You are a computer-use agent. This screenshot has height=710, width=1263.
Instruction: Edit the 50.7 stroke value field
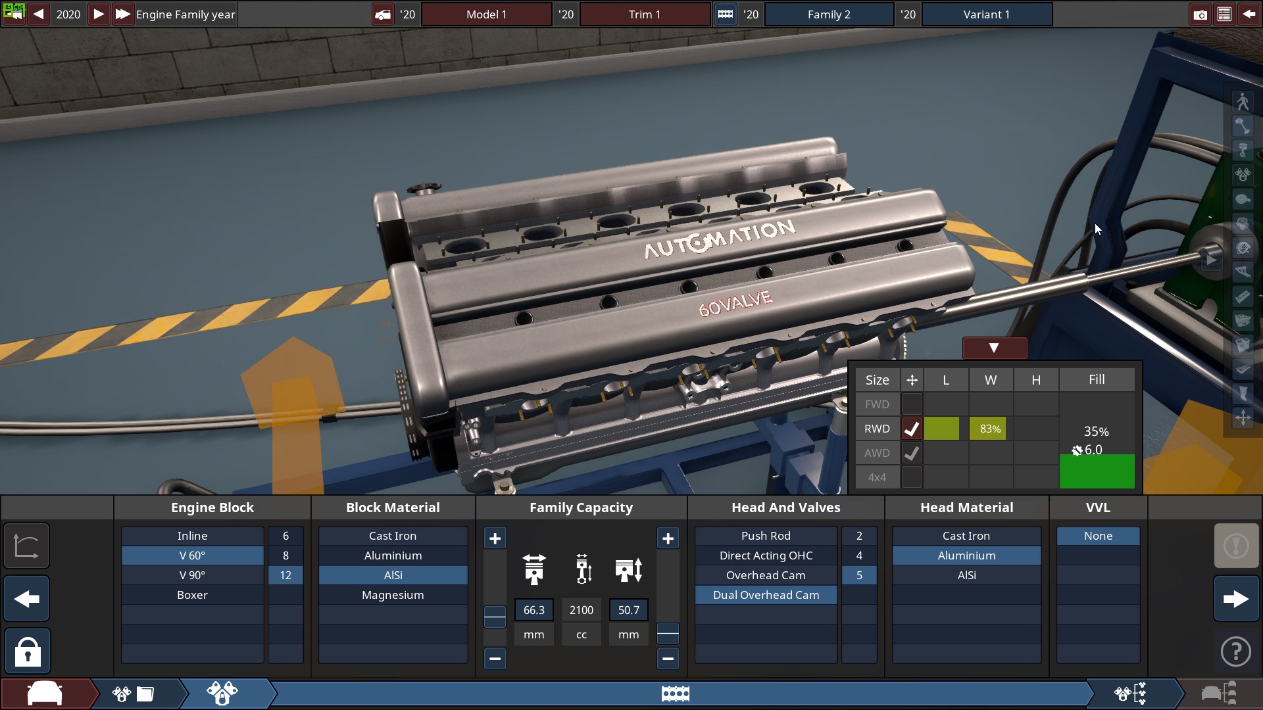[x=629, y=610]
